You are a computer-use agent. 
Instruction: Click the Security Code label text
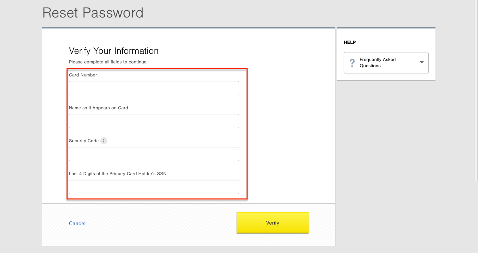pos(84,141)
